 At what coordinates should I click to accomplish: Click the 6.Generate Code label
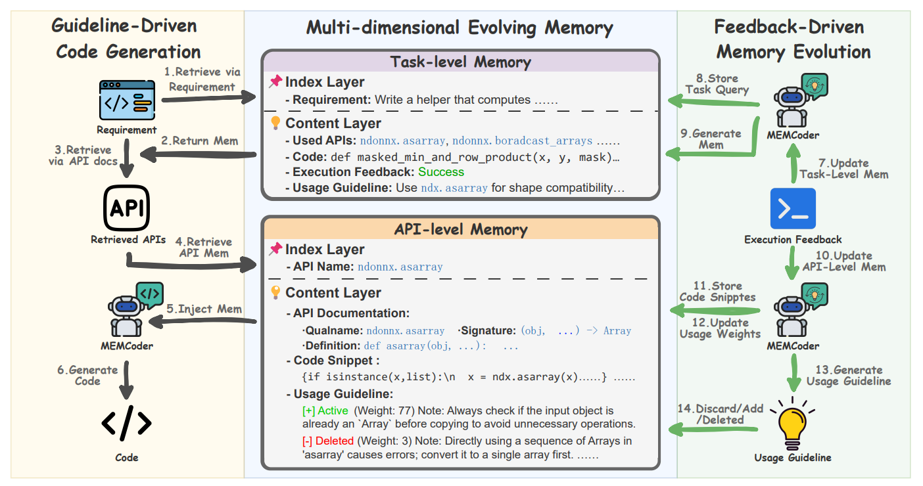pyautogui.click(x=87, y=375)
